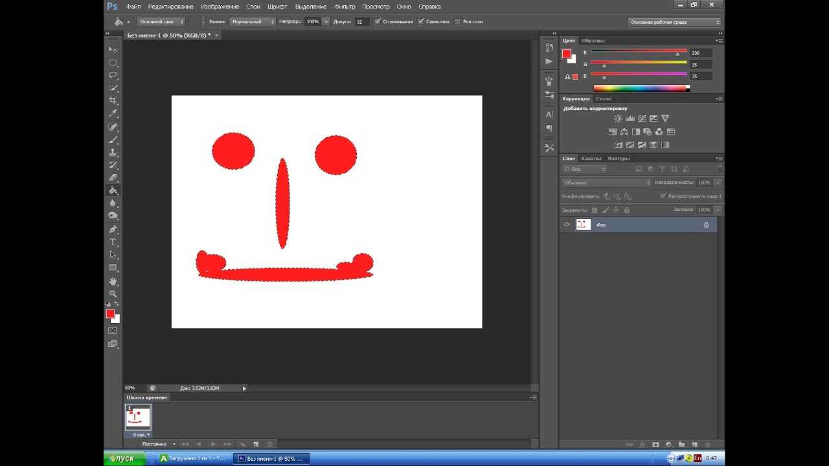Screen dimensions: 829x466
Task: Open the Загружено 1 из 1 taskbar button
Action: pos(193,458)
